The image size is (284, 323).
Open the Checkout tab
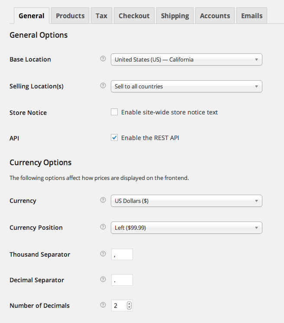134,16
